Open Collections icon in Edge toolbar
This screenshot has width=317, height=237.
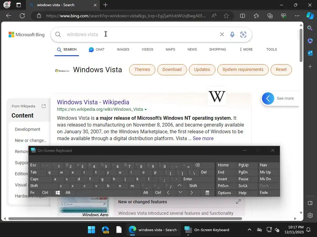click(270, 16)
